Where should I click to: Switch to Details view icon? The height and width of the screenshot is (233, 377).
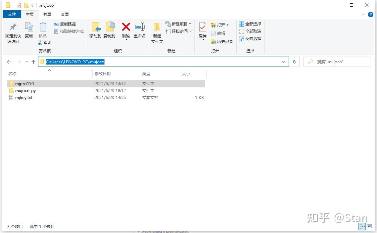[362, 226]
